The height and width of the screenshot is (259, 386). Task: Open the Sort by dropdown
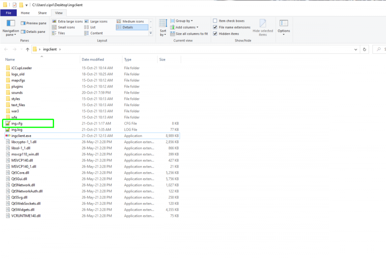[163, 27]
